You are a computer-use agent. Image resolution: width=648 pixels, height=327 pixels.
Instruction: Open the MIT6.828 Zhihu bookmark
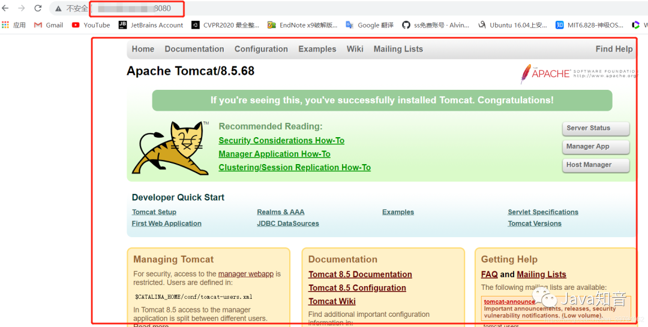(x=590, y=25)
